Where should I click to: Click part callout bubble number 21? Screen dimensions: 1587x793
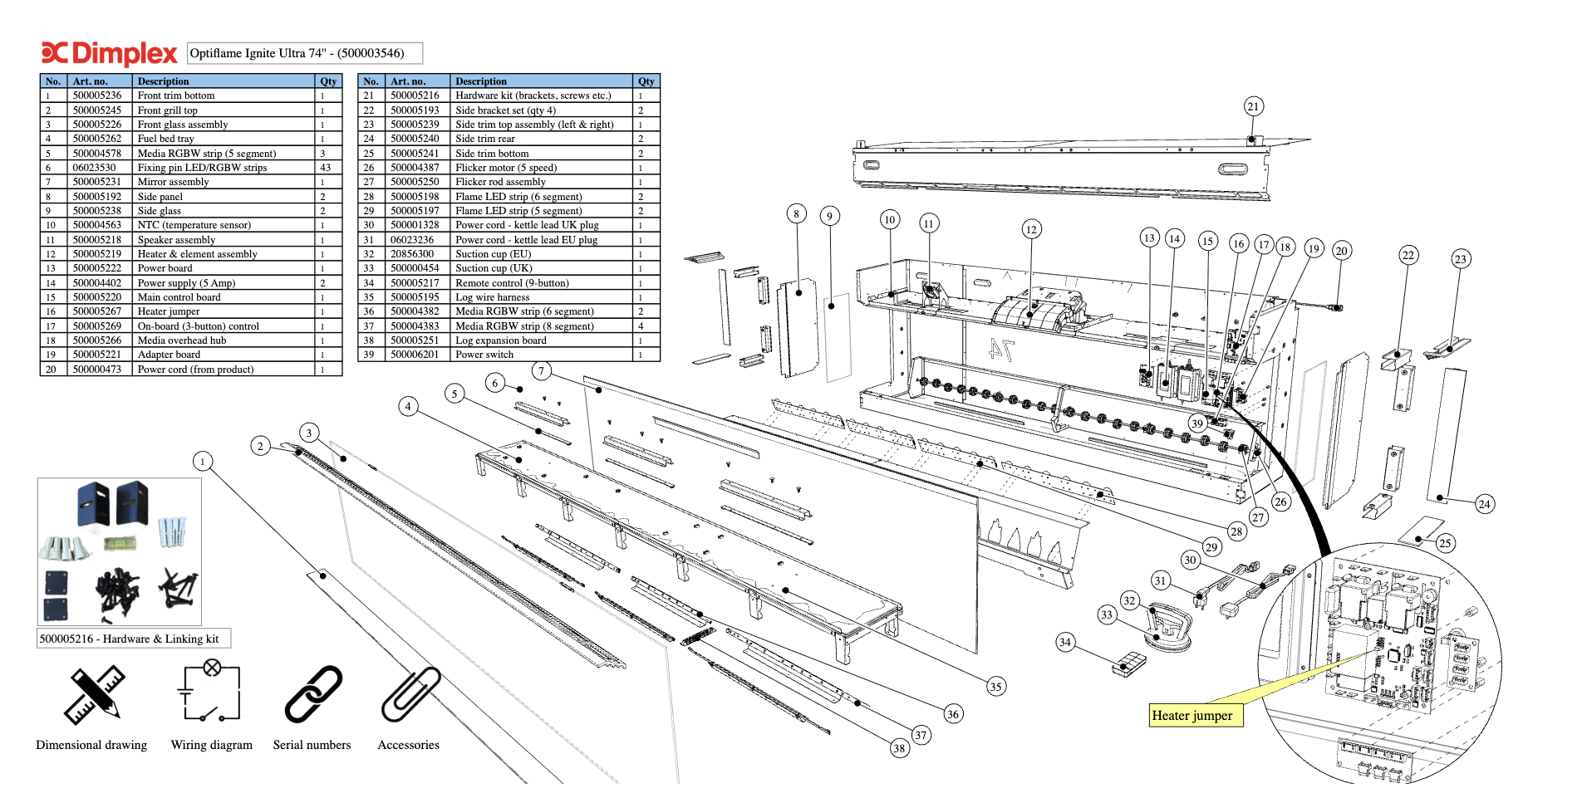click(1253, 106)
